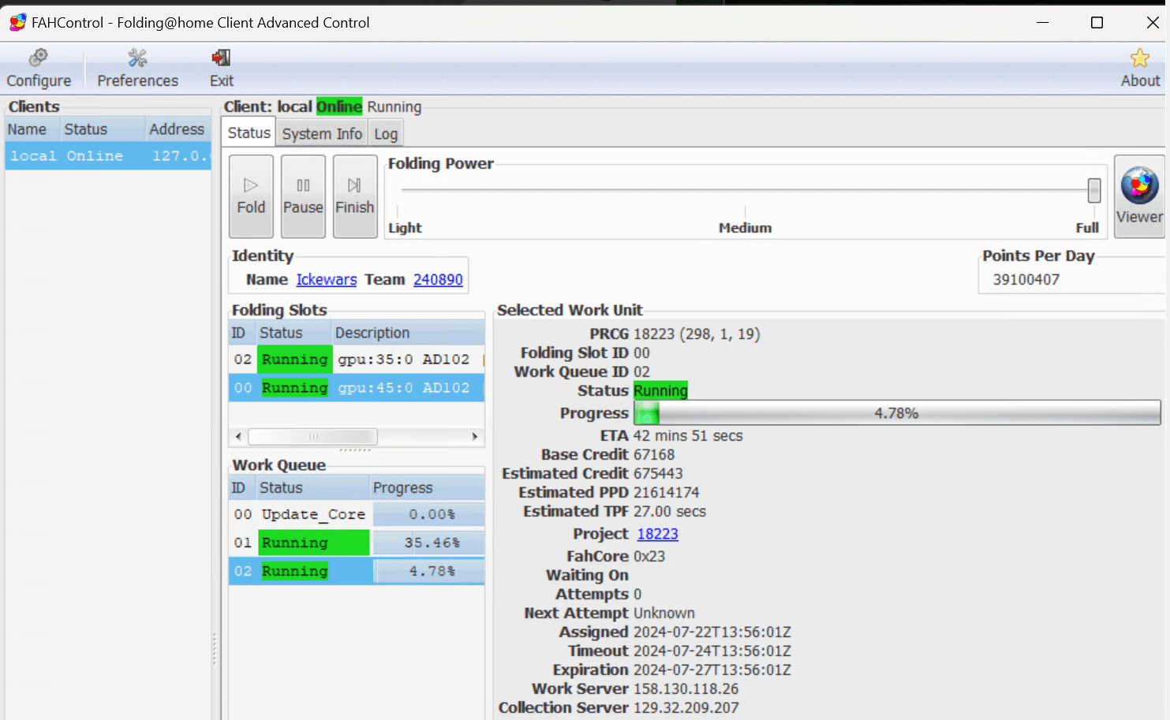Maximize the FAHControl window

[x=1097, y=22]
